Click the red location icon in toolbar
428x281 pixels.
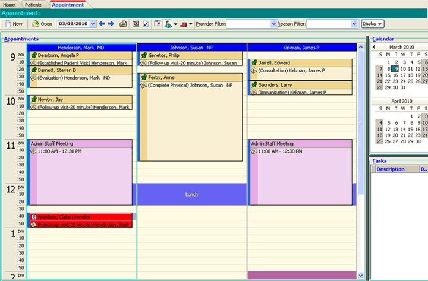point(182,24)
